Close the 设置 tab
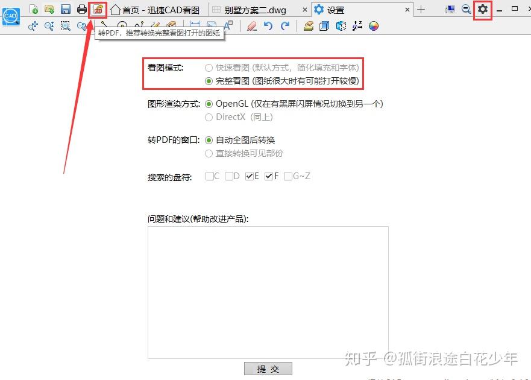Viewport: 531px width, 380px height. [407, 10]
